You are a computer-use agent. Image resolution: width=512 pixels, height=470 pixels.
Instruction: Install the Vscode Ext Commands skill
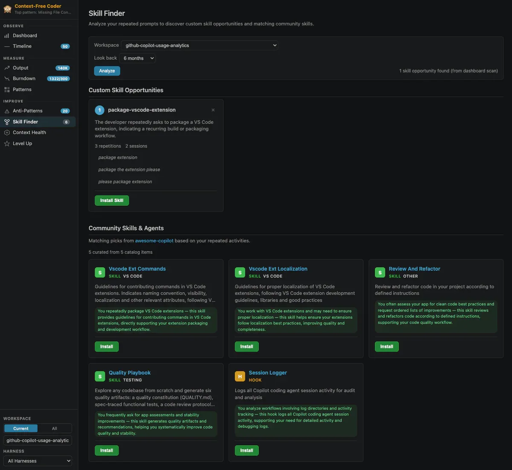tap(107, 347)
